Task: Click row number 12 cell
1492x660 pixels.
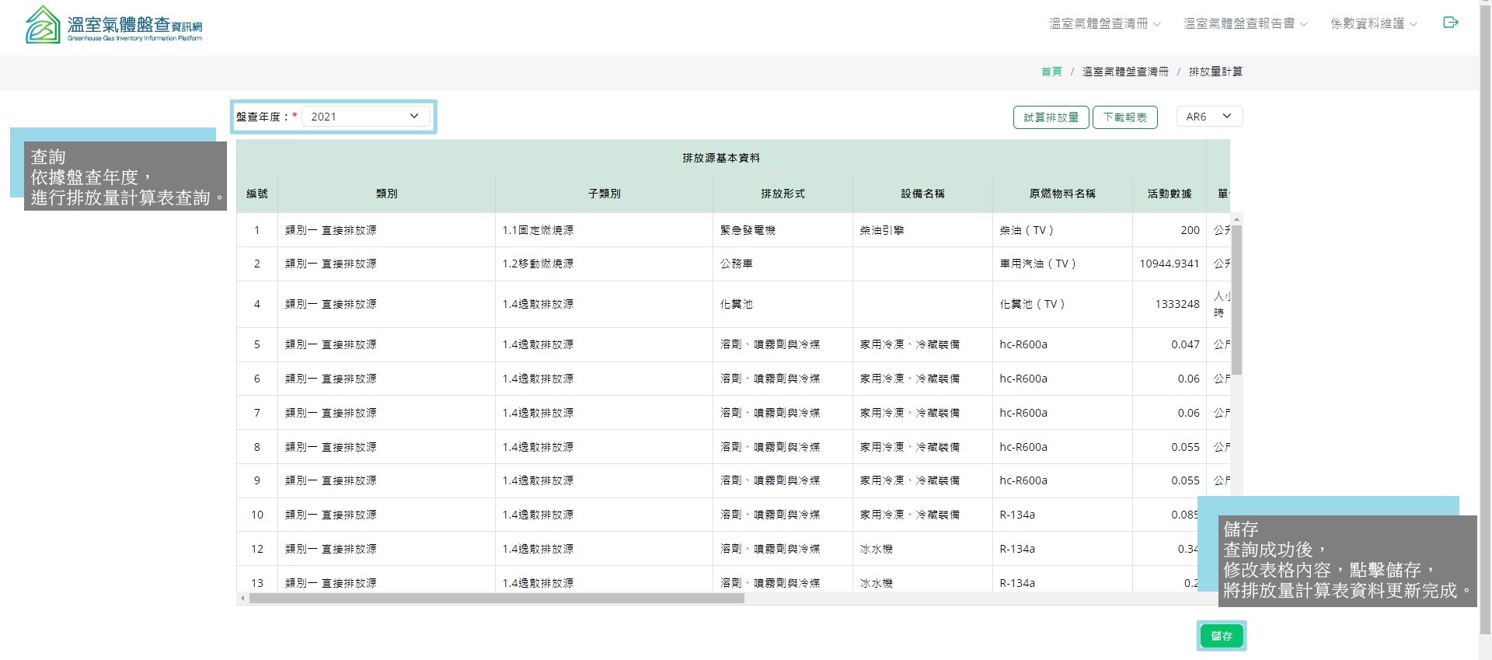Action: point(257,549)
